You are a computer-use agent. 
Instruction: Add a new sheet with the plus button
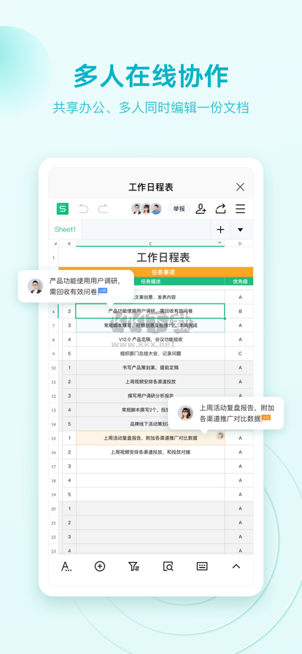coord(220,229)
